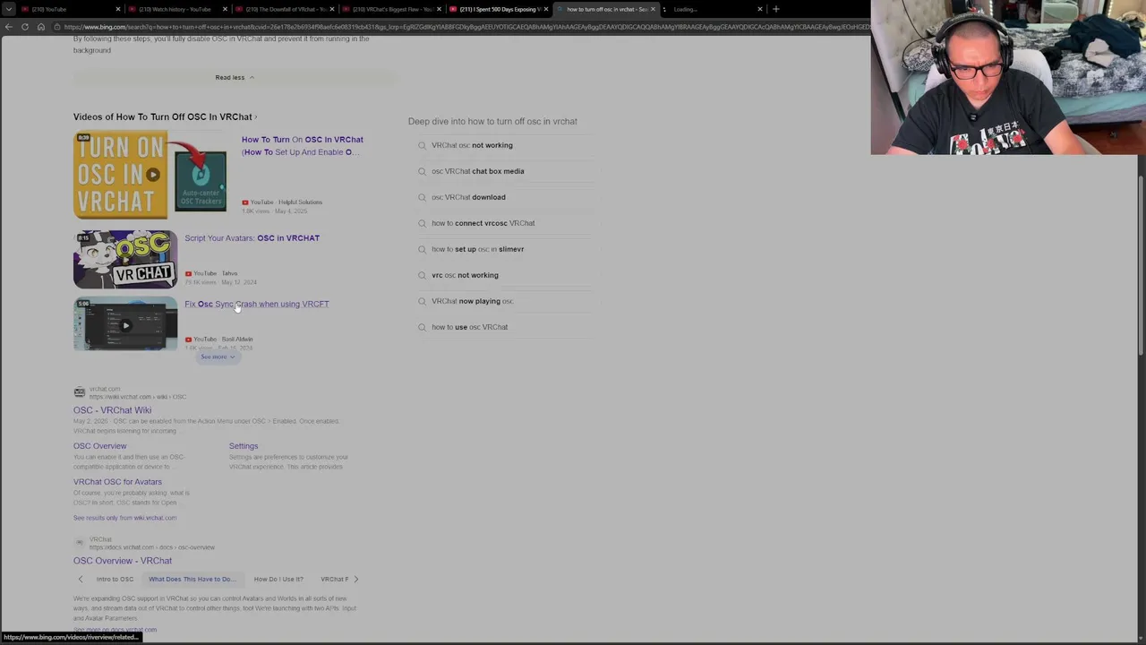Screen dimensions: 1146x645
Task: Close the '(210) YouTube' tab
Action: (118, 9)
